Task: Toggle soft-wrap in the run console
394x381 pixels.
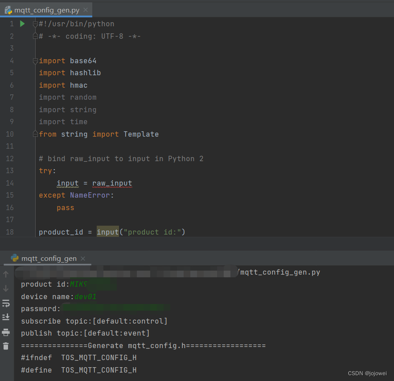Action: point(6,303)
